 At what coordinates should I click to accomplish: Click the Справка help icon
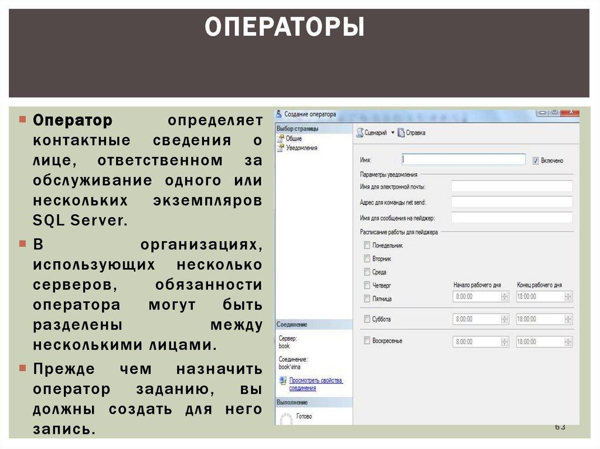[401, 133]
